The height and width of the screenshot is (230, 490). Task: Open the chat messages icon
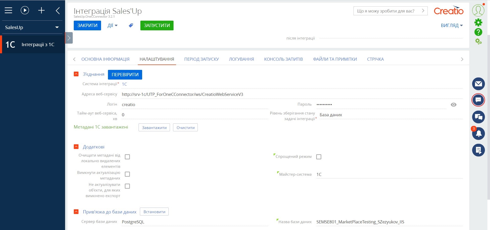click(479, 100)
